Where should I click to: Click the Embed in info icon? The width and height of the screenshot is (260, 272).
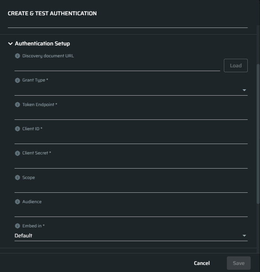tap(18, 226)
